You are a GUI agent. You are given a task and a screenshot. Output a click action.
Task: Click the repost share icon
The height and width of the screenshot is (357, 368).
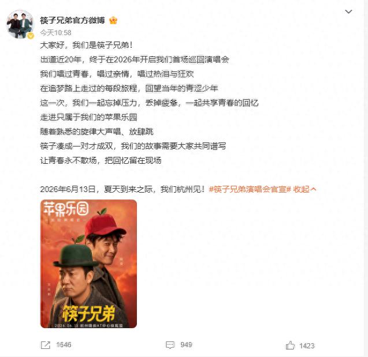pyautogui.click(x=46, y=345)
